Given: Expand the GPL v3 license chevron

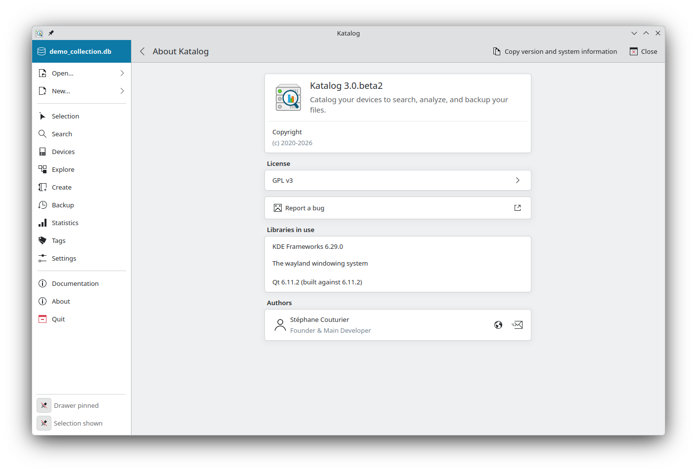Looking at the screenshot, I should (518, 180).
